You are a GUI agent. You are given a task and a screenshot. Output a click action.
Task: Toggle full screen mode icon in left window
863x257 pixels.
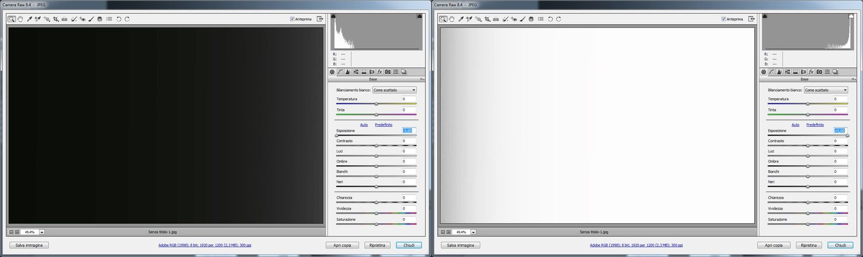319,19
